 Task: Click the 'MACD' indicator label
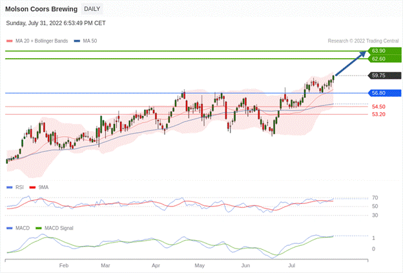tap(23, 228)
